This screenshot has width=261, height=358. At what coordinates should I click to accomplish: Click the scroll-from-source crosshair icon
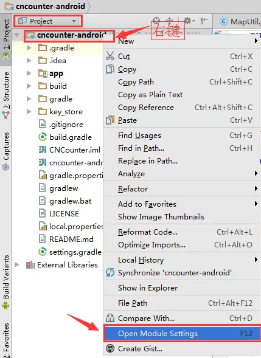point(156,21)
